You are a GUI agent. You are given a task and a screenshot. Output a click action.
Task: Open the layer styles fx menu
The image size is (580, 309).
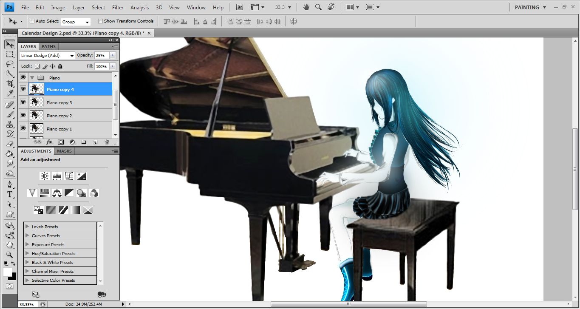49,142
